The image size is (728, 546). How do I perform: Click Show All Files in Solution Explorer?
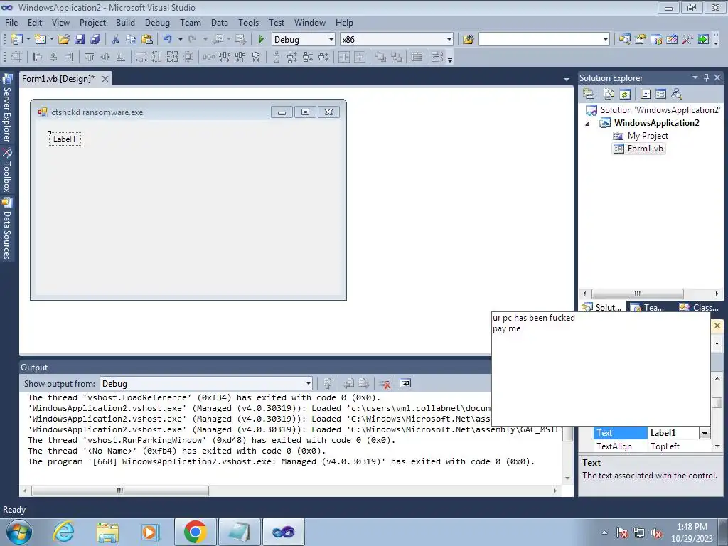click(609, 95)
